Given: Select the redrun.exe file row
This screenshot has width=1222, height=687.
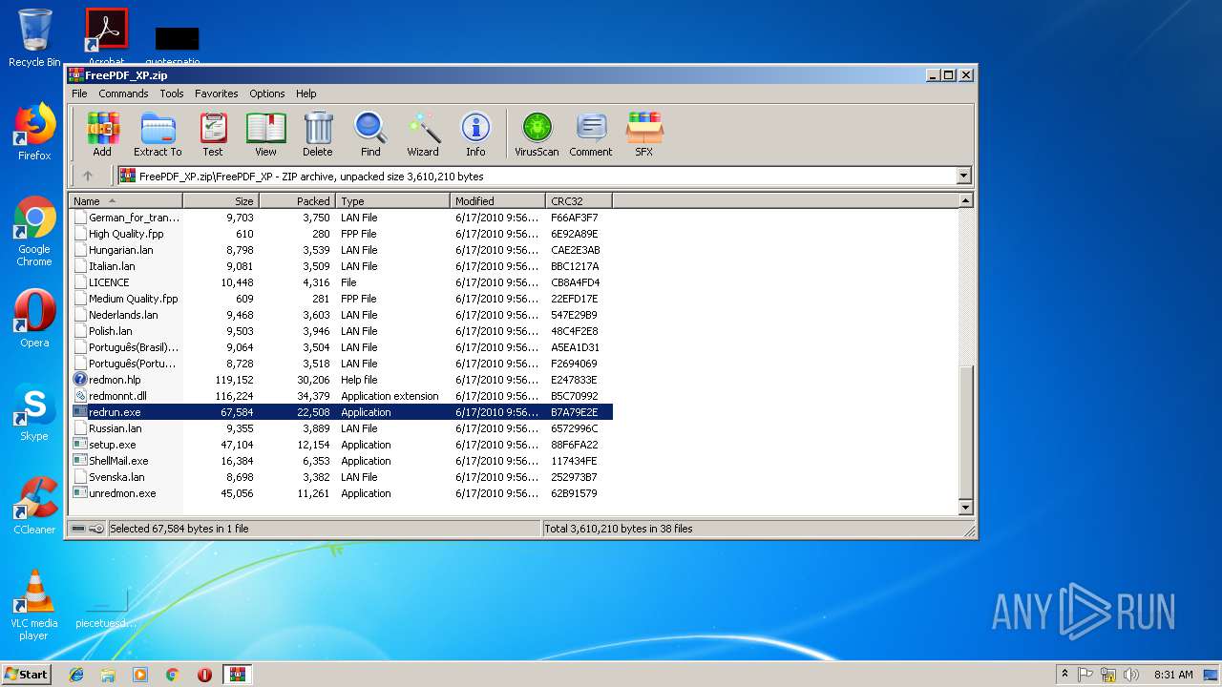Looking at the screenshot, I should (341, 412).
